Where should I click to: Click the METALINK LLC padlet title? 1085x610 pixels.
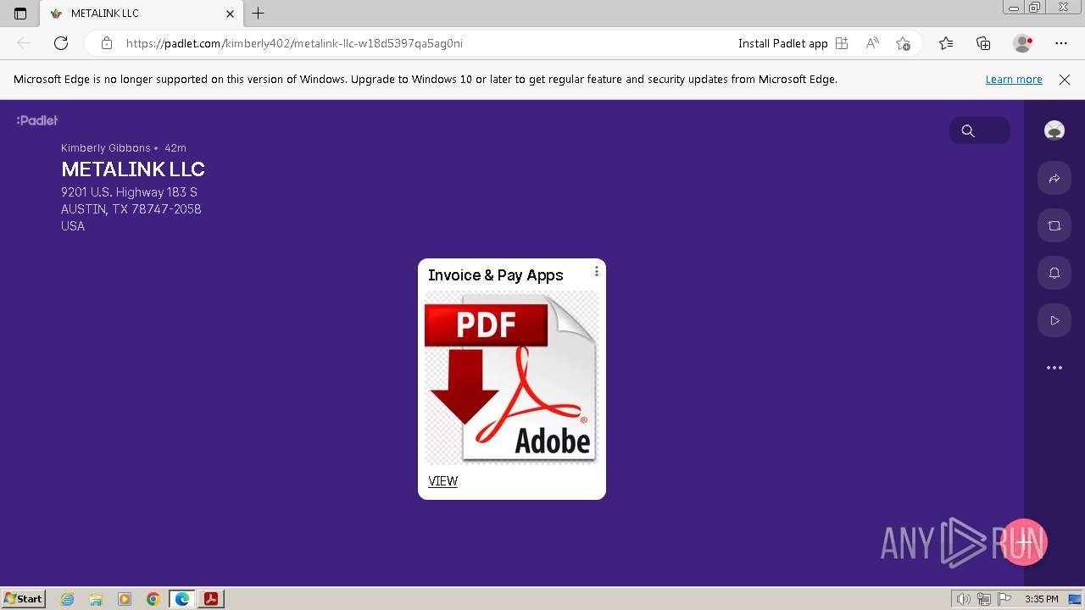133,169
